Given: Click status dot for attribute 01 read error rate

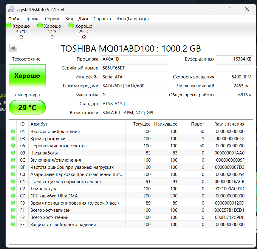Looking at the screenshot, I should (13, 131).
